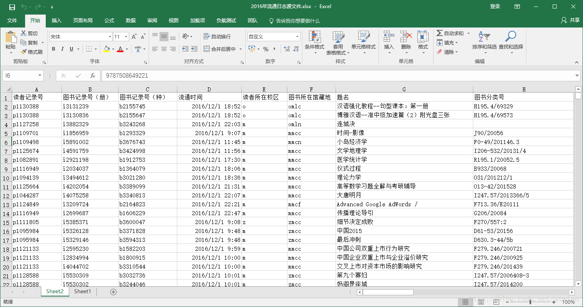The height and width of the screenshot is (307, 583).
Task: Click AutoSum (自动求和) button
Action: (x=450, y=33)
